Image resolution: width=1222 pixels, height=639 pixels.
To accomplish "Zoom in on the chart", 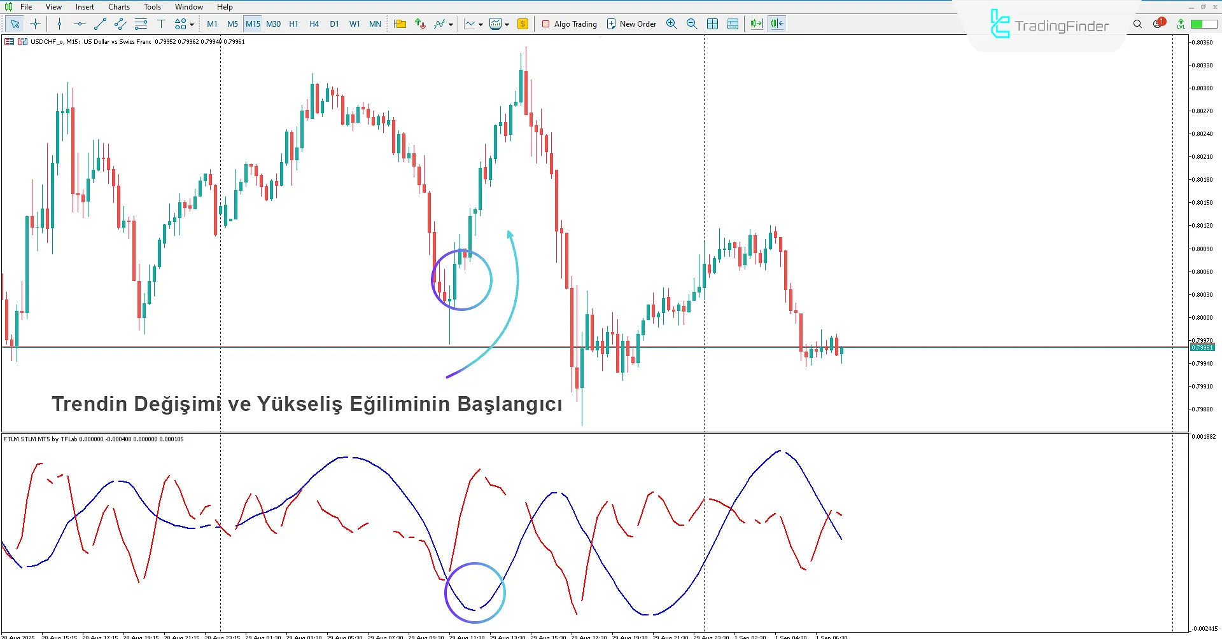I will [671, 24].
